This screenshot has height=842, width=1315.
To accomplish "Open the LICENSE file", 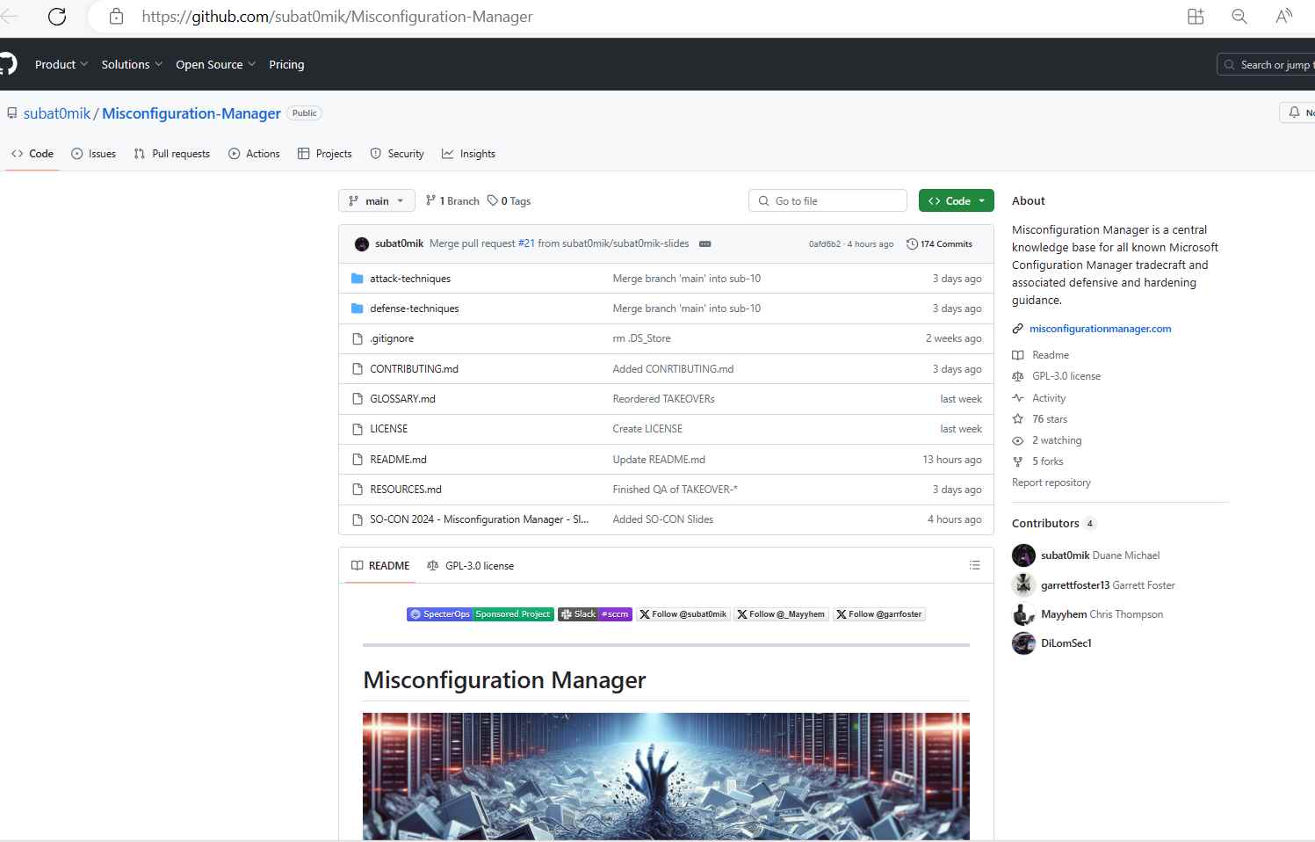I will [x=388, y=429].
